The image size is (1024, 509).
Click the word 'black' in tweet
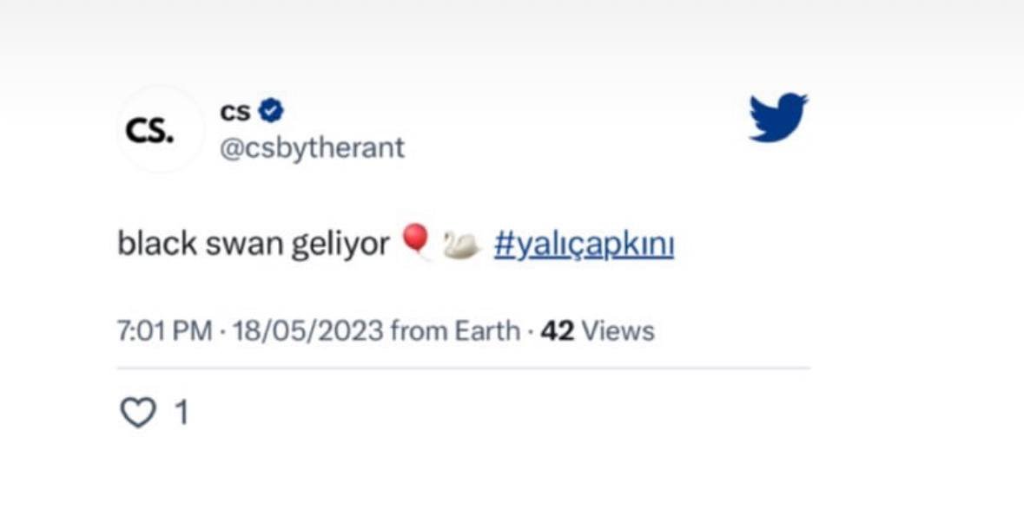tap(157, 245)
